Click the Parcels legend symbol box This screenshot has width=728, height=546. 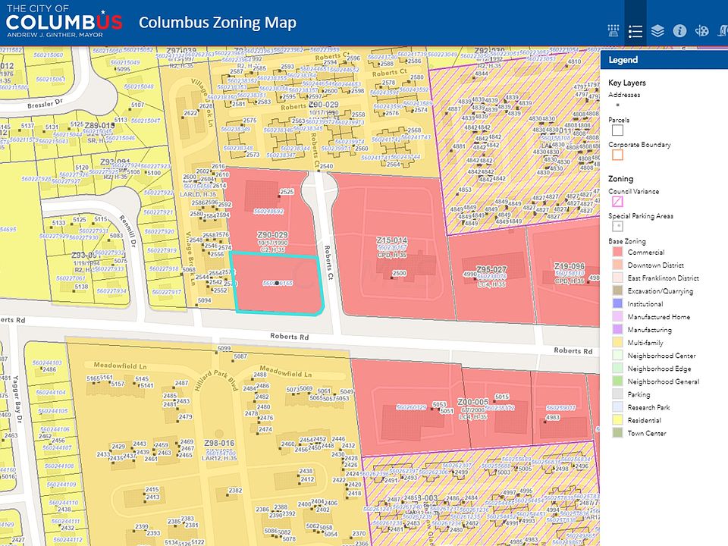pyautogui.click(x=617, y=130)
